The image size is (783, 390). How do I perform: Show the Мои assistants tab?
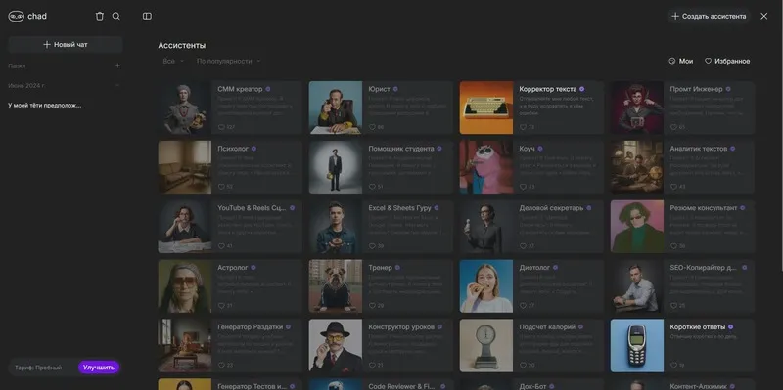680,61
